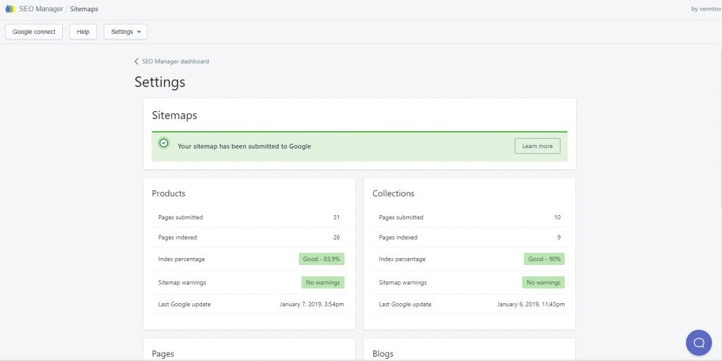Go back to SEO Manager dashboard
The height and width of the screenshot is (361, 722).
click(x=175, y=61)
